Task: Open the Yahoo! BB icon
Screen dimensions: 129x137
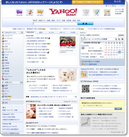Action: (x=19, y=13)
